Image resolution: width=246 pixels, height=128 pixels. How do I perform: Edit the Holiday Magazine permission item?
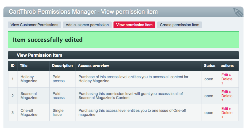[226, 75]
